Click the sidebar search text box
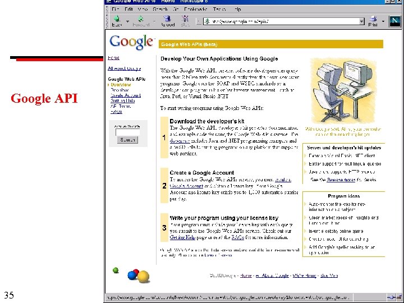Screen dimensions: 404x303 click(x=127, y=132)
